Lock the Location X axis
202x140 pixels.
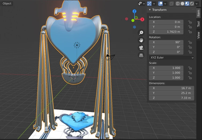click(x=190, y=22)
